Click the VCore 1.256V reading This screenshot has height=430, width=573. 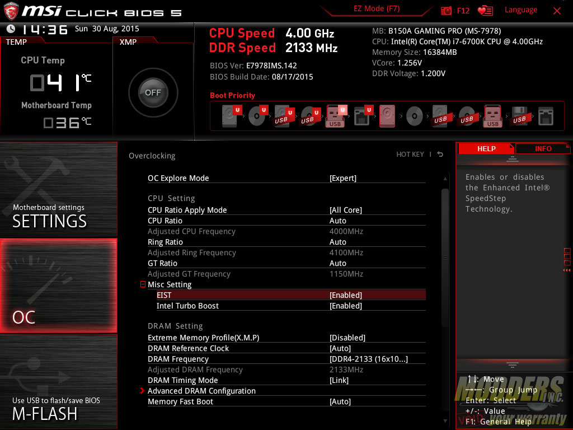tap(397, 63)
